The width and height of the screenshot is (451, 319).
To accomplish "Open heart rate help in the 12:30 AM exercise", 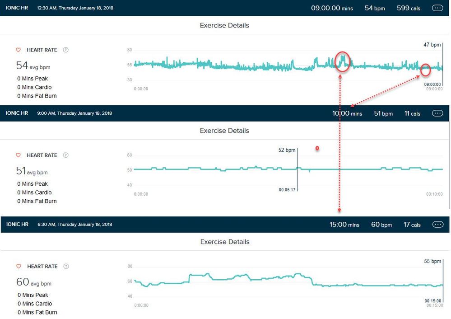I will coord(66,50).
